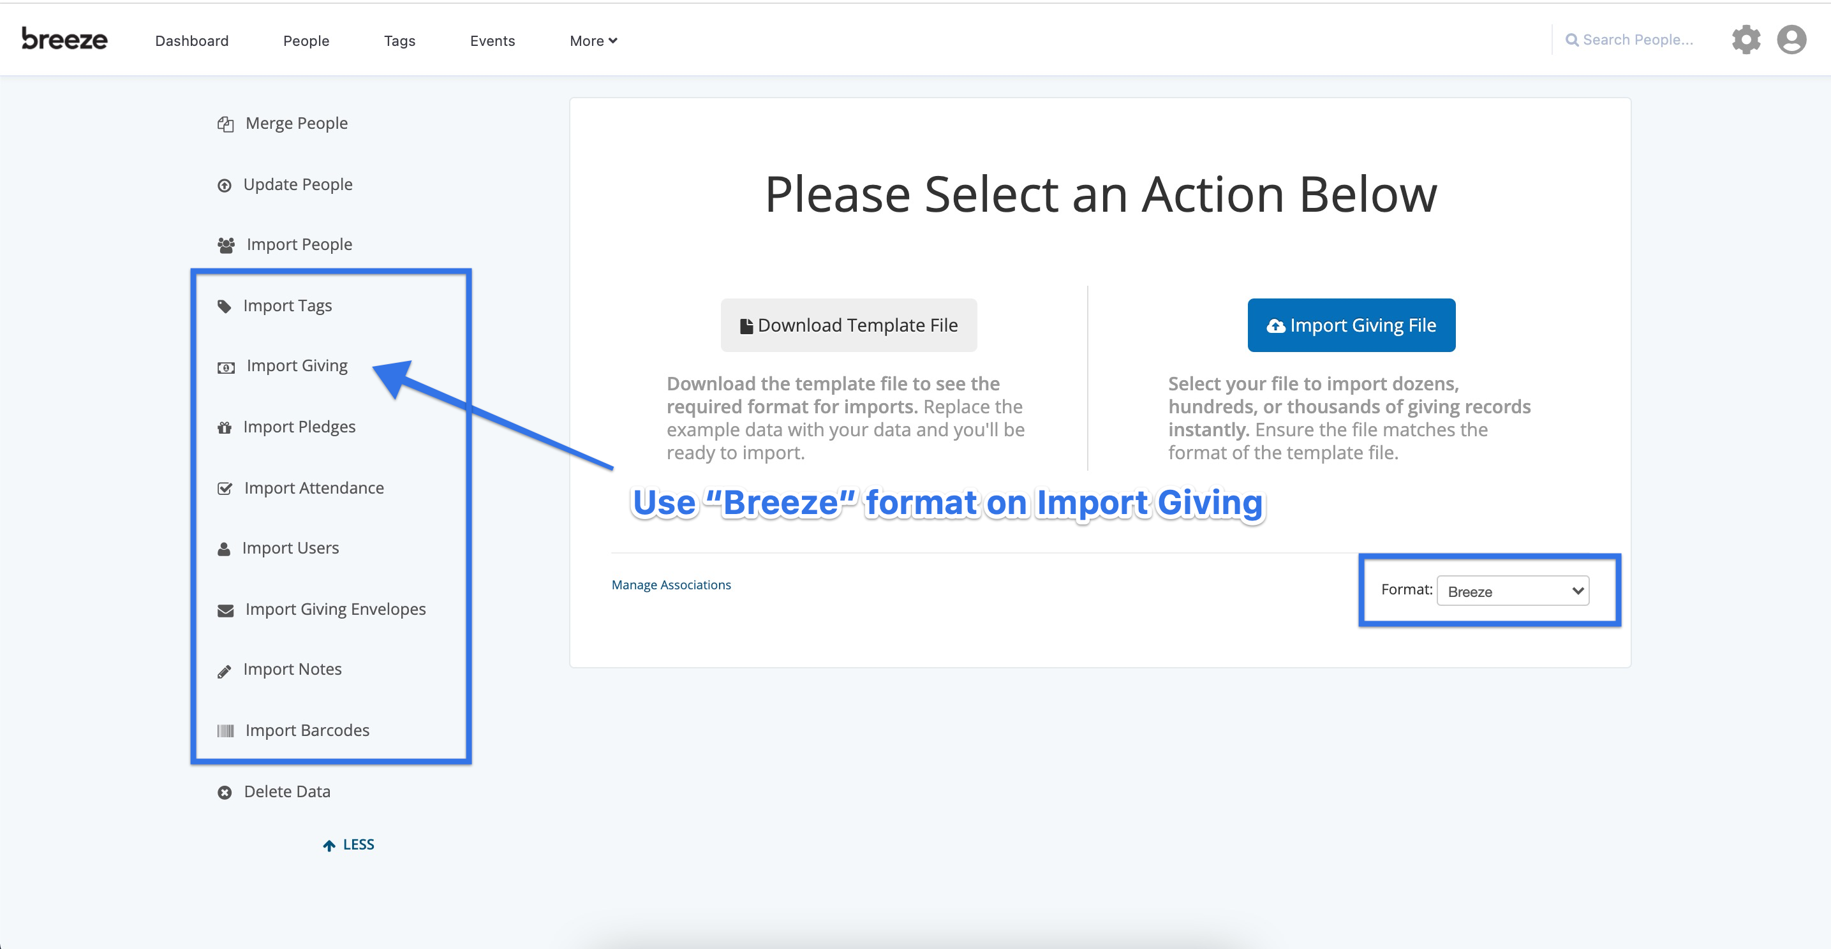Expand the More menu in navigation

click(593, 40)
